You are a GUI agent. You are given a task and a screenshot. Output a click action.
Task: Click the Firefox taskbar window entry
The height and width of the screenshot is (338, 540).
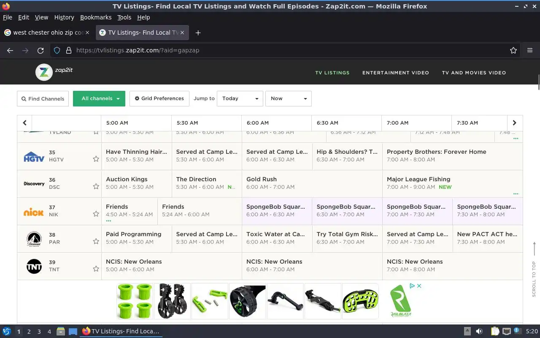coord(121,331)
